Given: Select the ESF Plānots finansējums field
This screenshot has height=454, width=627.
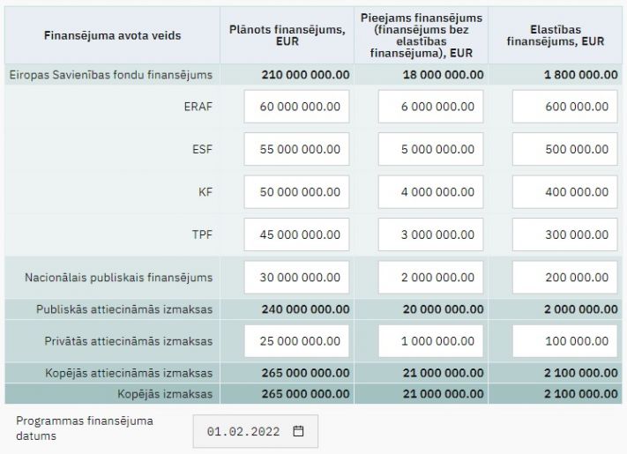Looking at the screenshot, I should point(295,149).
